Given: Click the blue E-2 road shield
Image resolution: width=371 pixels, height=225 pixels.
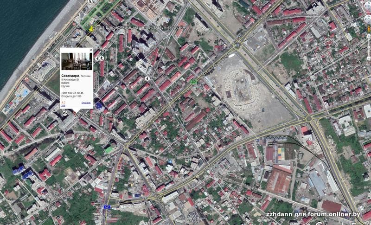Looking at the screenshot, I should pyautogui.click(x=107, y=207).
